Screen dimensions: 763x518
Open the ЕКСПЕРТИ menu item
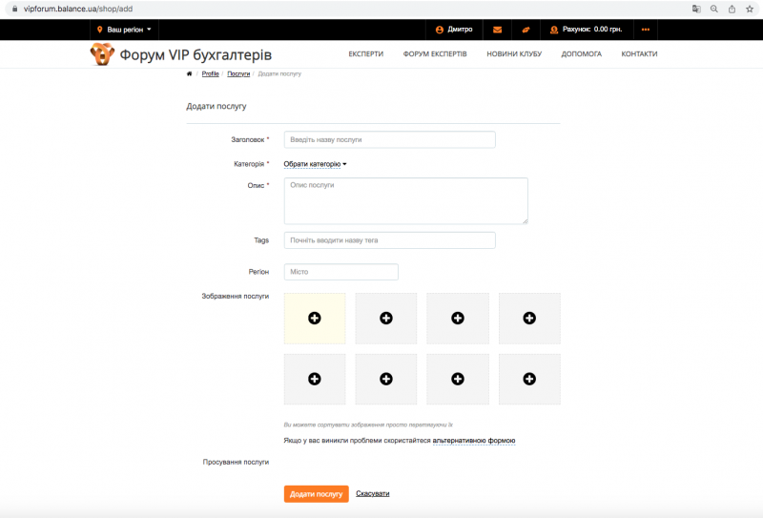tap(366, 54)
